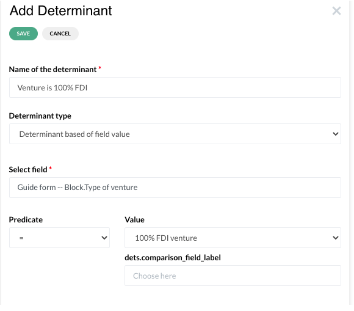Click the 'Value' label text

click(x=134, y=220)
